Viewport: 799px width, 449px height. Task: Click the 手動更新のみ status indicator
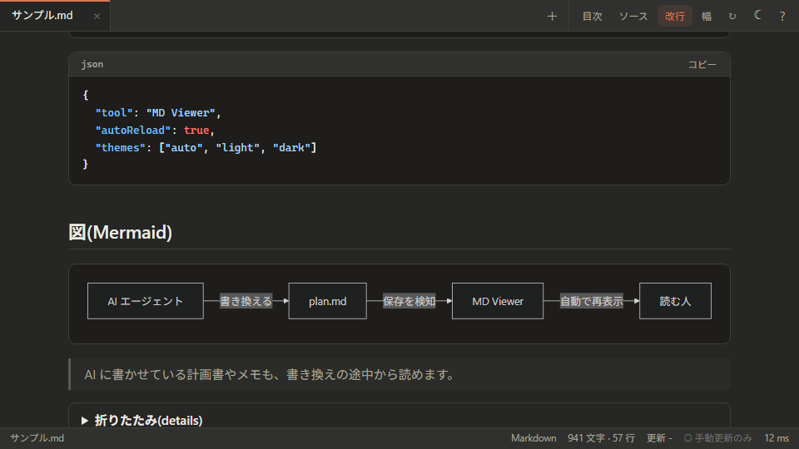718,438
